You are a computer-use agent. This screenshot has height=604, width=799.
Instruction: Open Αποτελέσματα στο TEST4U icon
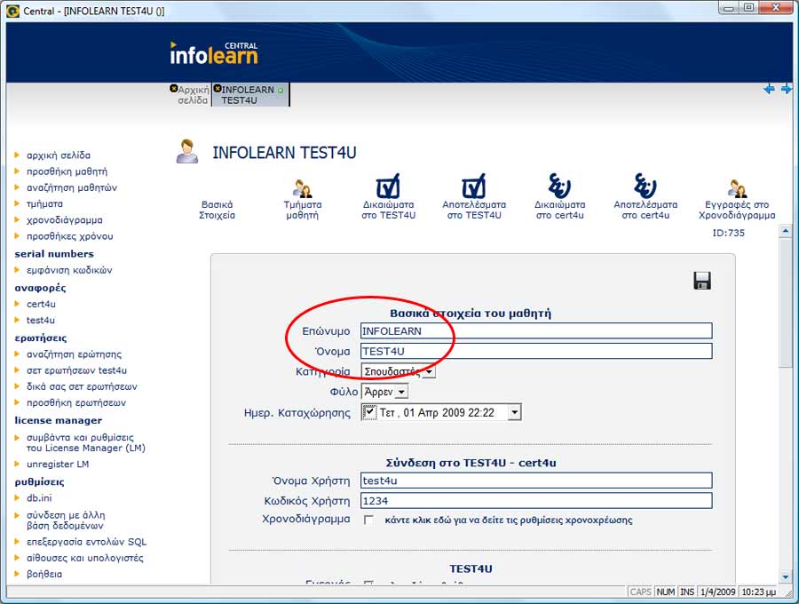click(474, 187)
